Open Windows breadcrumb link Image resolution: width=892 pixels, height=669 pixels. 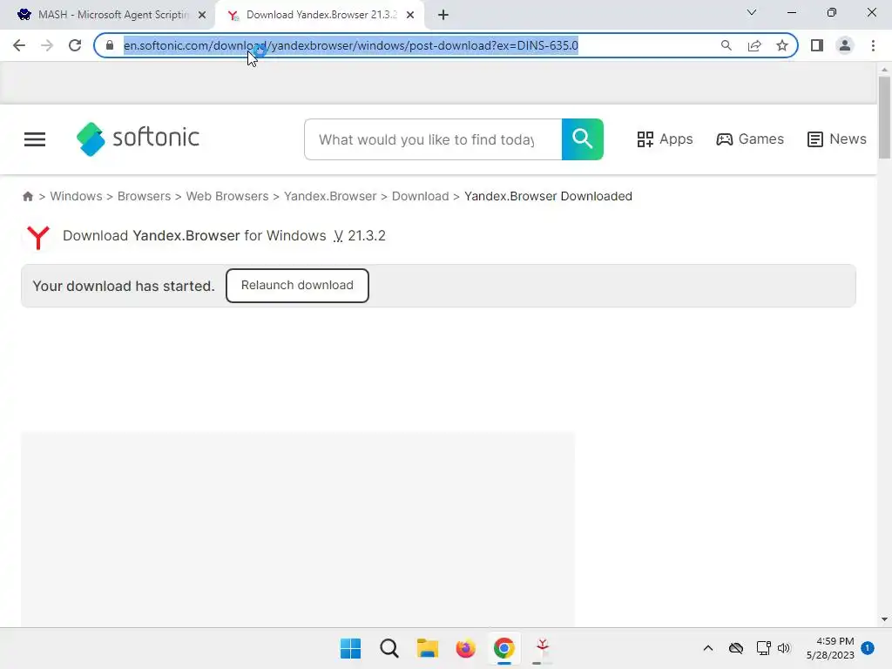pyautogui.click(x=77, y=196)
